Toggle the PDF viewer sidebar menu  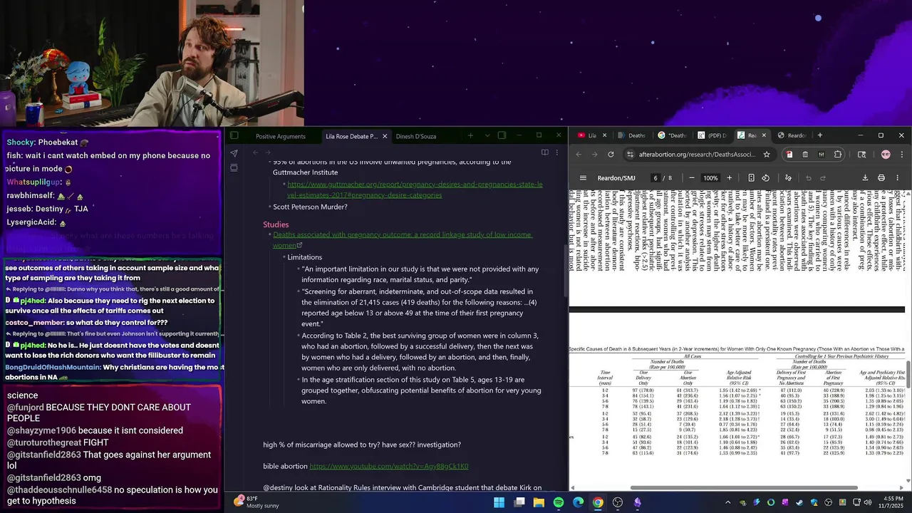click(583, 177)
